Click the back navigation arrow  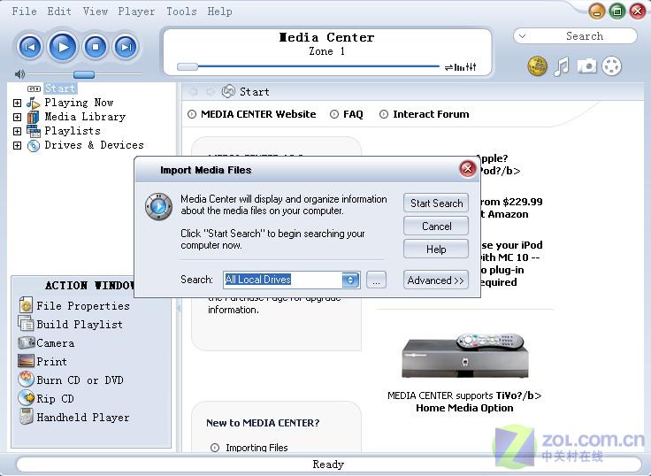(x=194, y=92)
